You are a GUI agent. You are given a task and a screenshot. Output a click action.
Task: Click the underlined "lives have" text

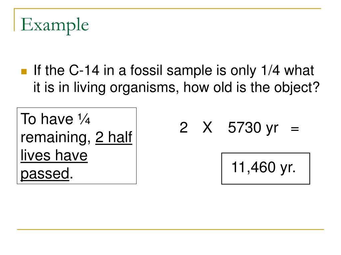coord(54,155)
